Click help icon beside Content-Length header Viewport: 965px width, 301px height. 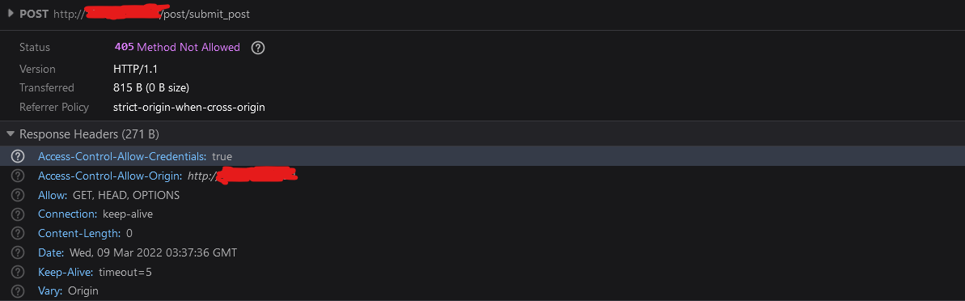(18, 233)
